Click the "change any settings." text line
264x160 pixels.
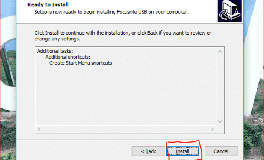(57, 39)
